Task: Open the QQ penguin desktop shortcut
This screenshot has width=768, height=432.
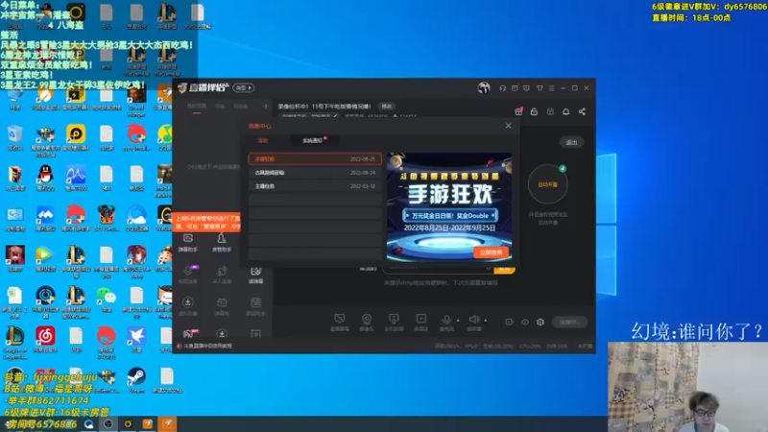Action: [x=45, y=178]
